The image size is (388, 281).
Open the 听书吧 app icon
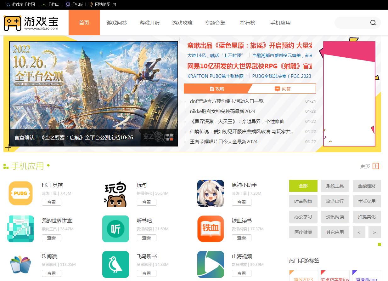tap(115, 229)
